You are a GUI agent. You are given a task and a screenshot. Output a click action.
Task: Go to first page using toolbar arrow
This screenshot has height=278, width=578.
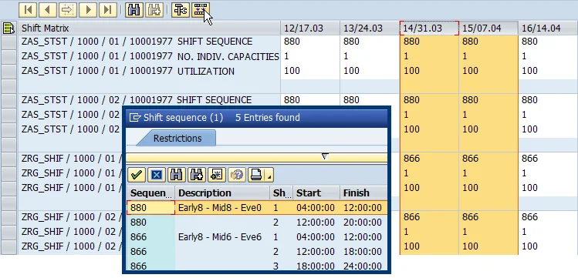point(28,10)
